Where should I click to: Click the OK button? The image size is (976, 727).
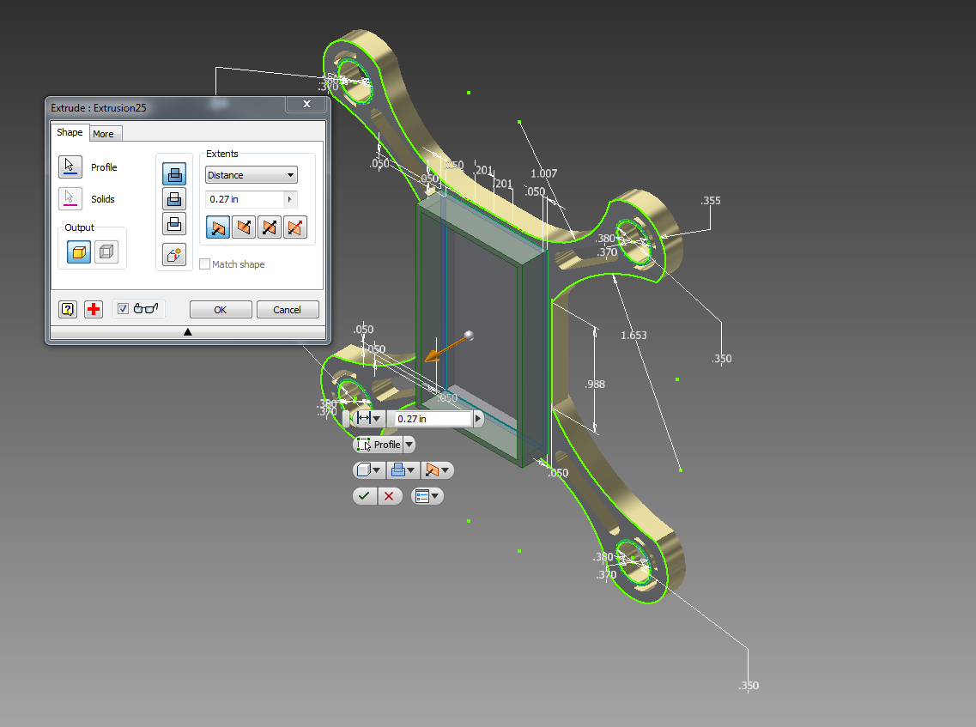(221, 309)
